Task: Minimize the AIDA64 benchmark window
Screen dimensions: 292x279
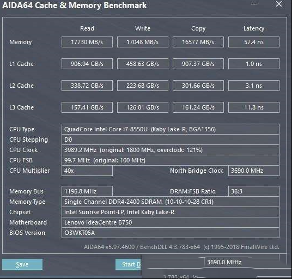Action: (x=254, y=4)
